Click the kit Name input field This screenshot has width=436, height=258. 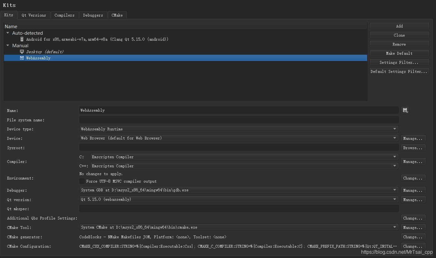239,110
